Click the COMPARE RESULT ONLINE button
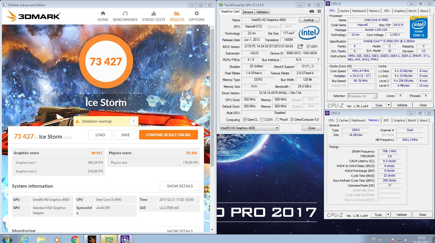This screenshot has height=243, width=435. [x=168, y=135]
